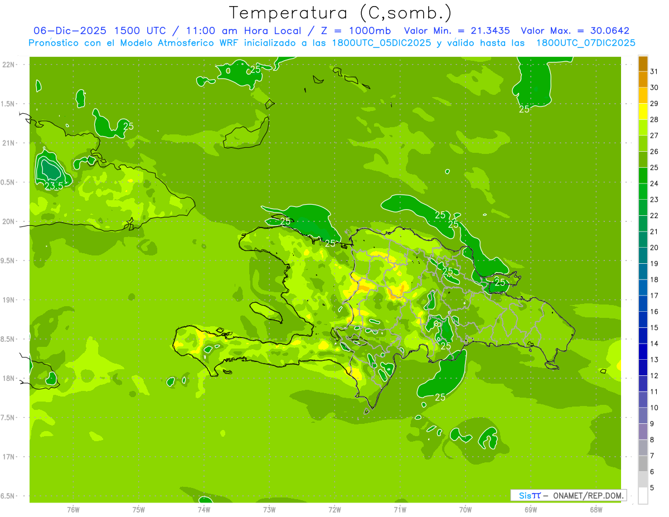Select the "Valor Min. = 21.3435" text
Image resolution: width=669 pixels, height=517 pixels.
(x=457, y=31)
